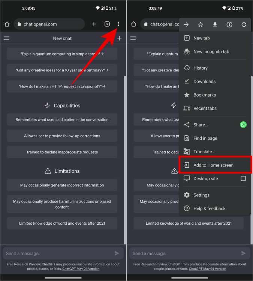This screenshot has height=281, width=253.
Task: Bookmark page with star in Chrome menu
Action: (201, 24)
